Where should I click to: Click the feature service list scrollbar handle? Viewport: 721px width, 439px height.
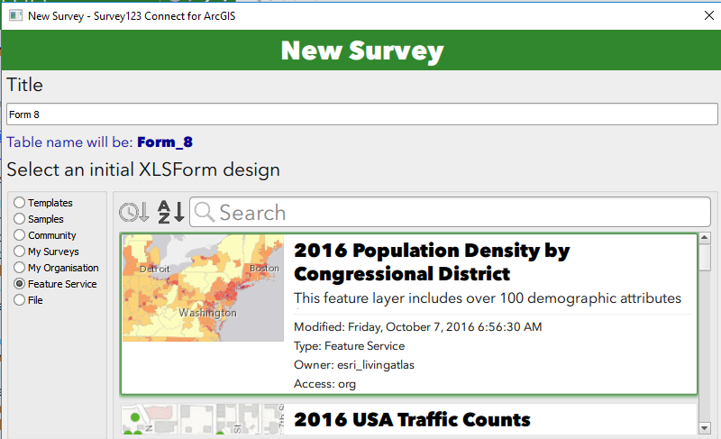tap(706, 259)
